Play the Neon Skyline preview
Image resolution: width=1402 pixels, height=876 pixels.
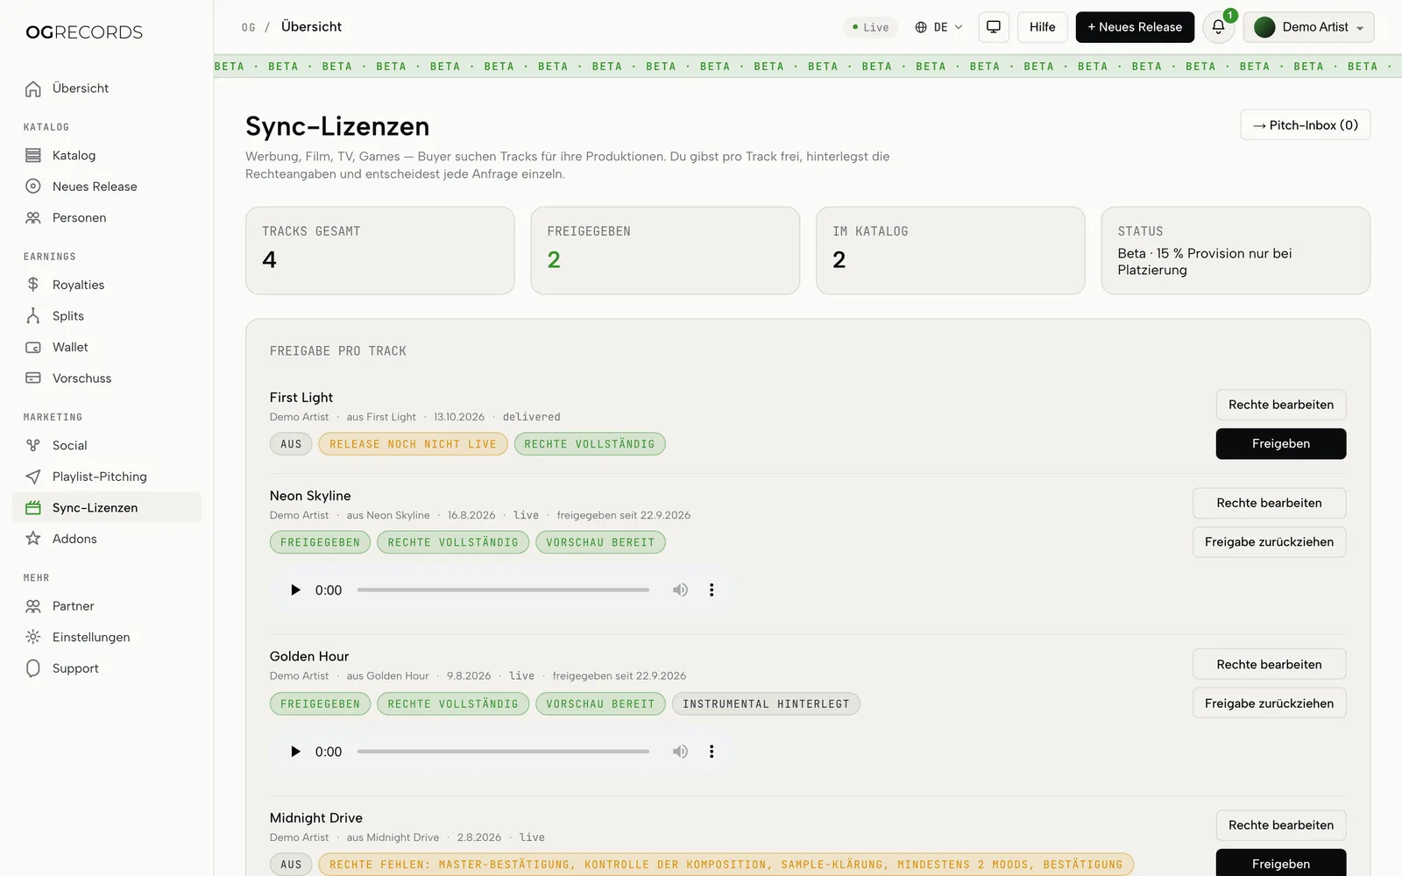[x=295, y=590]
